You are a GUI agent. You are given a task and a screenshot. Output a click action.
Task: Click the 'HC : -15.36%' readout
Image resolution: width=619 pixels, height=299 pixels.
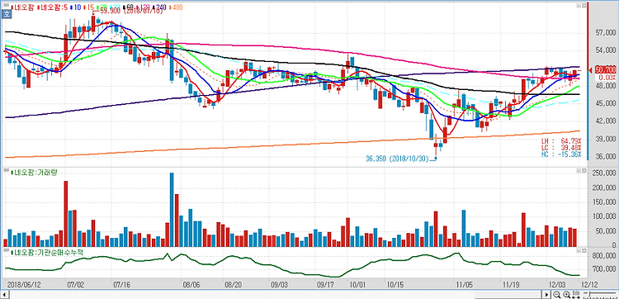click(x=561, y=154)
